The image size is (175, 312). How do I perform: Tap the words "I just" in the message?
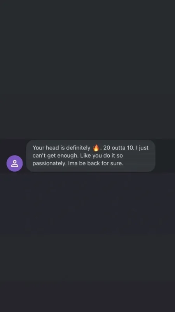point(142,148)
